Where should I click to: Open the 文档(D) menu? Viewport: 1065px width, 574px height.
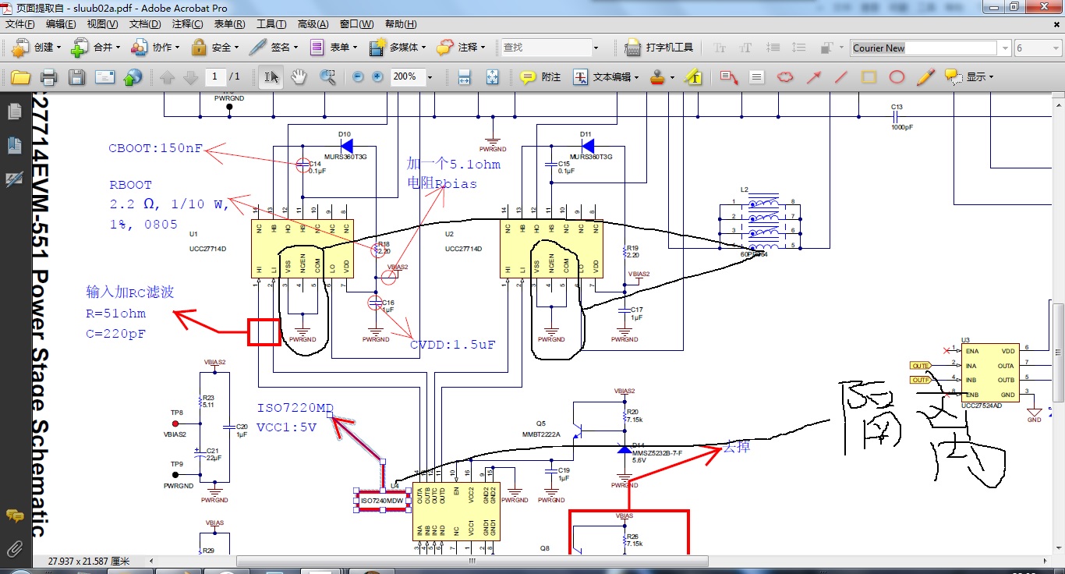145,24
